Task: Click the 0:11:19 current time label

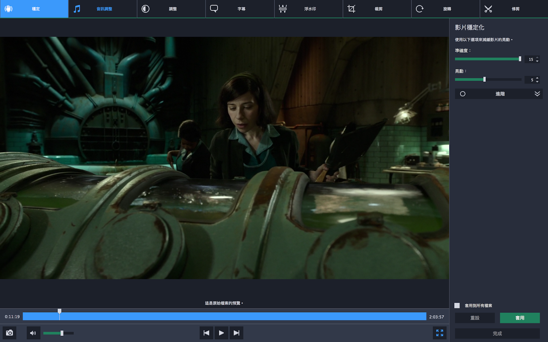Action: point(12,317)
